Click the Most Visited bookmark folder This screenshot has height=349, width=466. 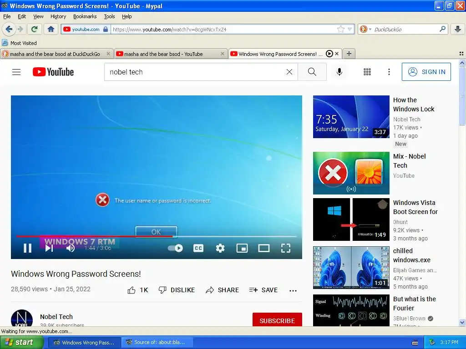point(20,43)
